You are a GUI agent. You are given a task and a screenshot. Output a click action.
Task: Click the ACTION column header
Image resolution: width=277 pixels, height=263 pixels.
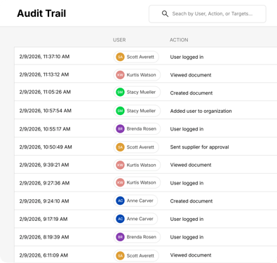[179, 40]
